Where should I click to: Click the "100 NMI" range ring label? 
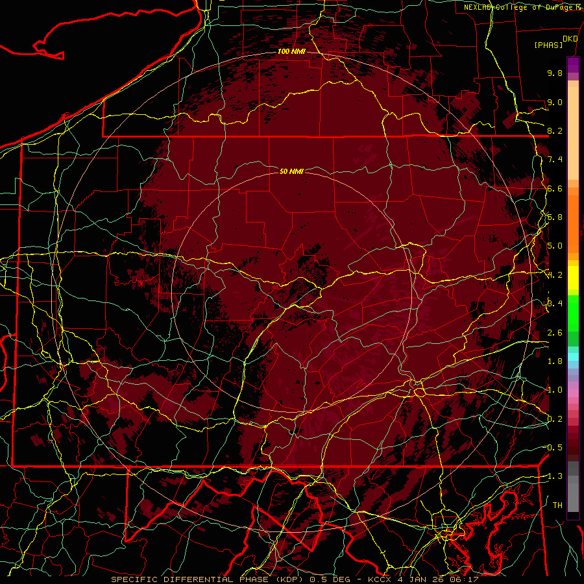291,51
